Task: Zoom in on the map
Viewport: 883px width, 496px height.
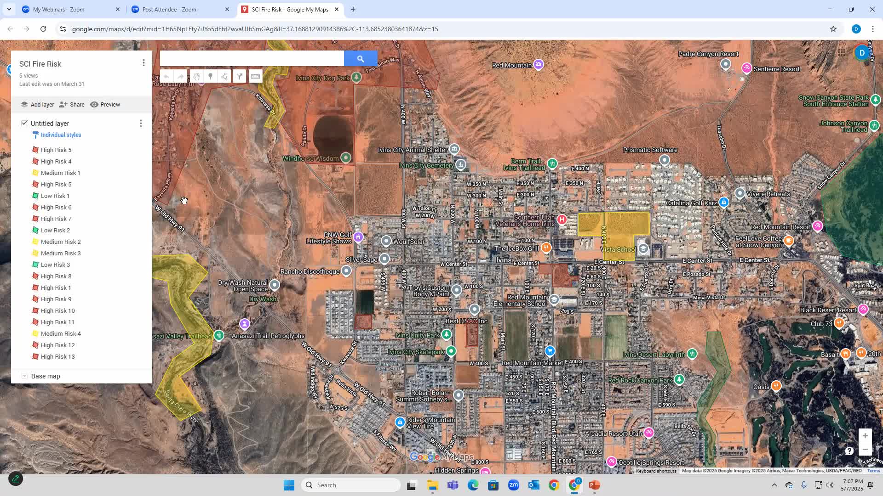Action: 865,436
